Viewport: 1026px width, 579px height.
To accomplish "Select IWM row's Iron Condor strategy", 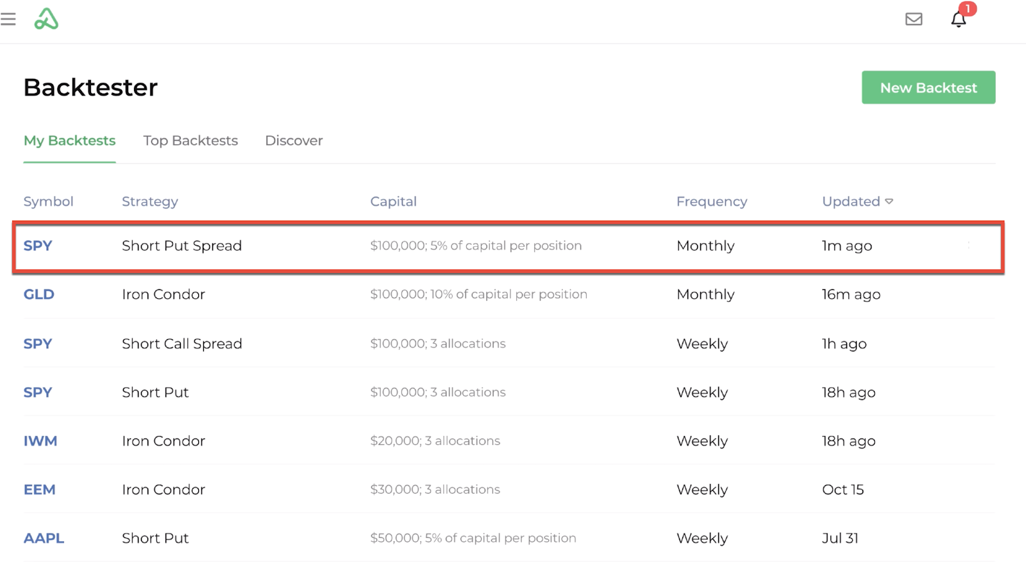I will coord(164,441).
